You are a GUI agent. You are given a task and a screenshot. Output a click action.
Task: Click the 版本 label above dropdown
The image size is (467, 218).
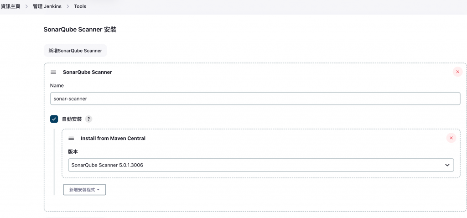(73, 151)
